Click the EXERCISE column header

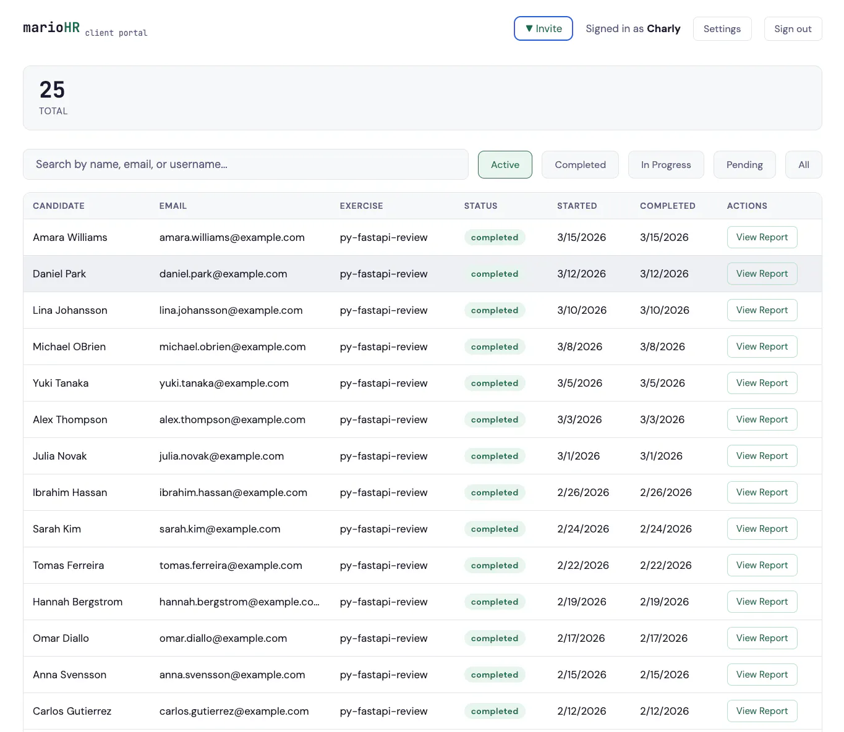click(x=361, y=206)
